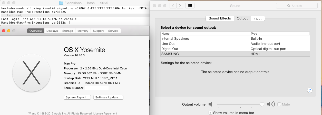Open the Storage tab
This screenshot has width=322, height=115.
point(68,31)
